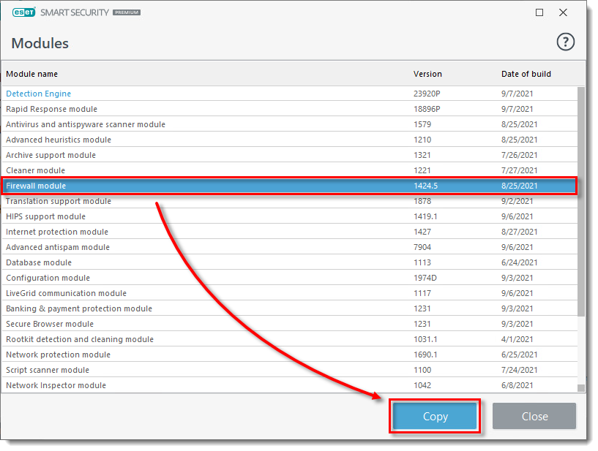Sort by Version column header
Viewport: 598px width, 451px height.
pyautogui.click(x=427, y=74)
